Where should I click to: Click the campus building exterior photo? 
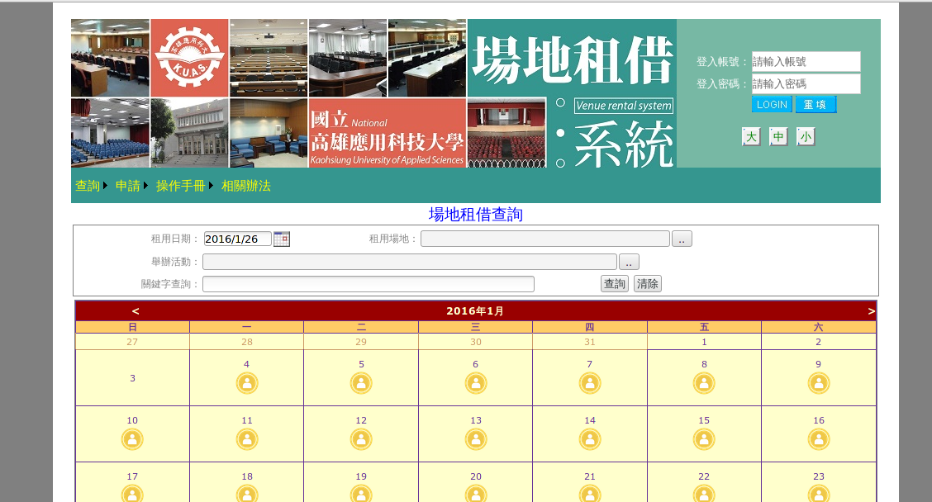(189, 133)
